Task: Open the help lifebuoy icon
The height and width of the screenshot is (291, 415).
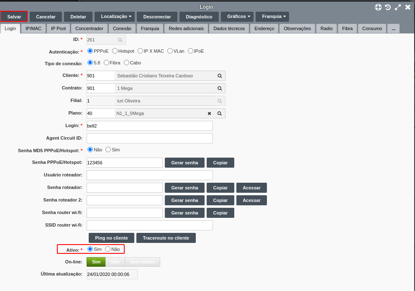Action: (378, 7)
